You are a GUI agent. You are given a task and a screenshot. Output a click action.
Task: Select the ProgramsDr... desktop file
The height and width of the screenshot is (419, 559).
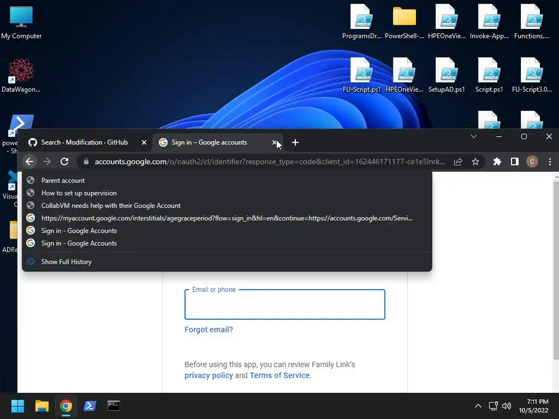(x=362, y=22)
